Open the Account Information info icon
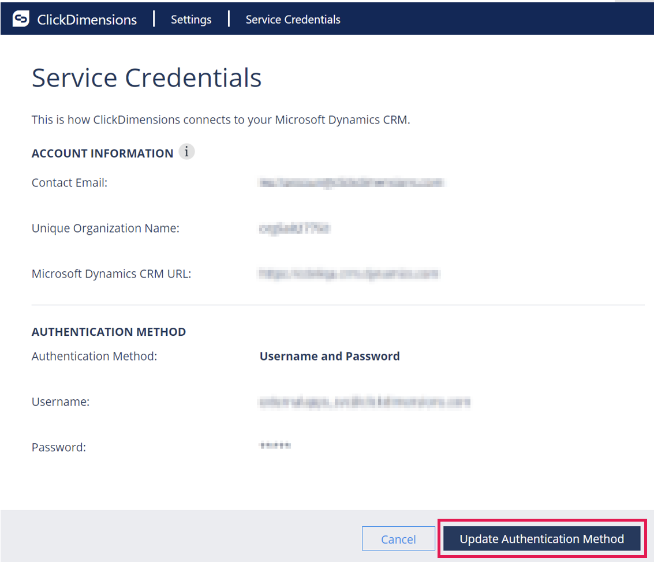This screenshot has width=654, height=562. [186, 152]
